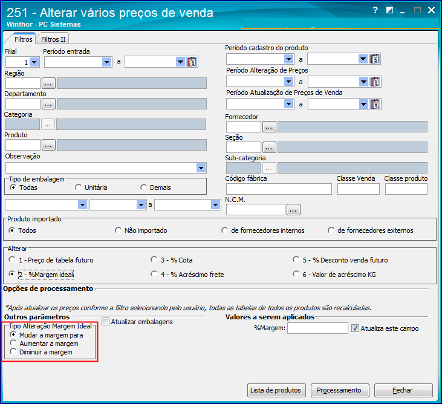This screenshot has height=404, width=442.
Task: Click the Departamento code input field
Action: (23, 104)
